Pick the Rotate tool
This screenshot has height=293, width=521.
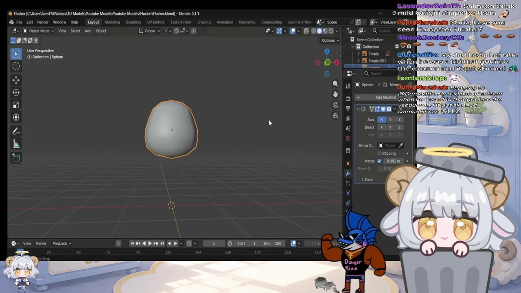pyautogui.click(x=16, y=92)
